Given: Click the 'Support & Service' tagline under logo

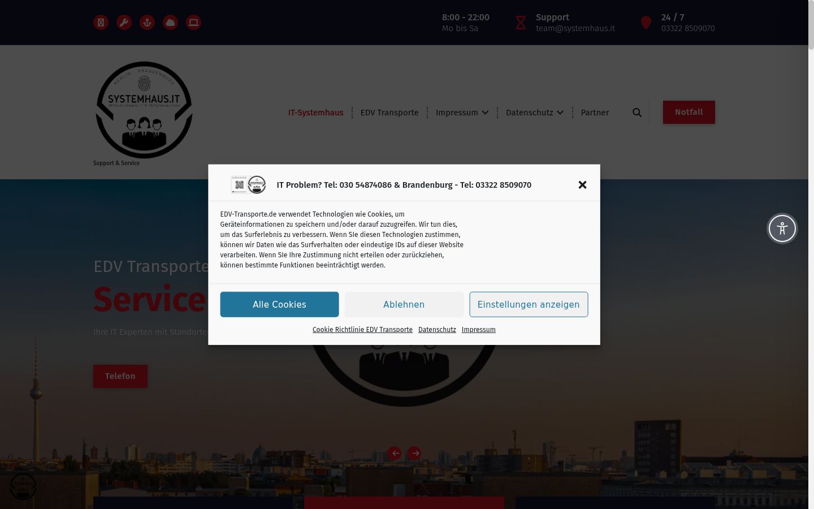Looking at the screenshot, I should click(116, 163).
